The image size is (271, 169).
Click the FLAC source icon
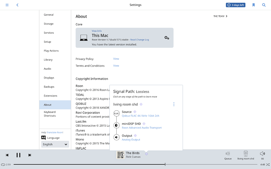click(x=117, y=113)
